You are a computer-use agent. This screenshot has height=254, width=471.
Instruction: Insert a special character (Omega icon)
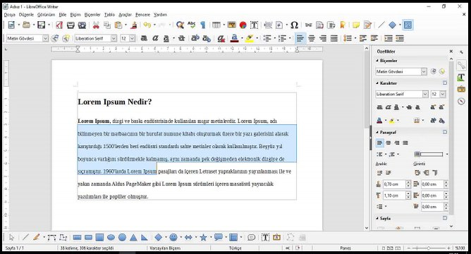pyautogui.click(x=295, y=25)
